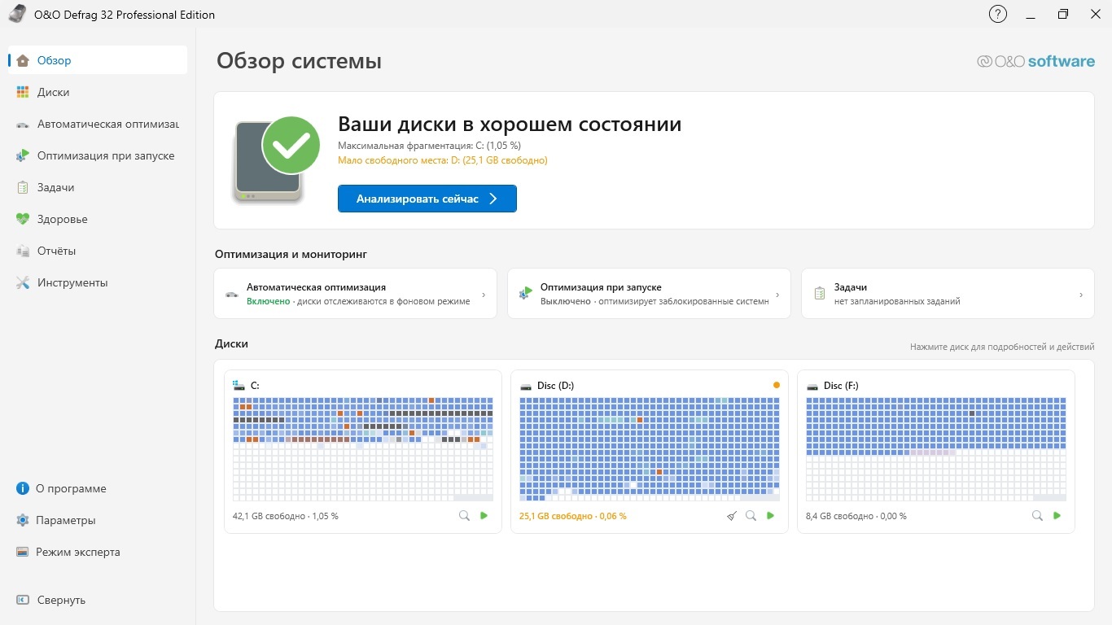Open the Здоровье section
The height and width of the screenshot is (625, 1112).
[98, 219]
